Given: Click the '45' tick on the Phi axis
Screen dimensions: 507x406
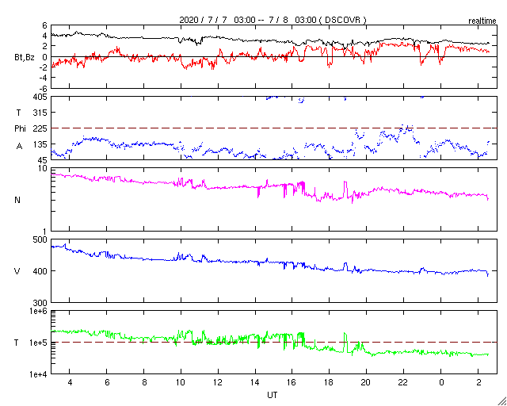Looking at the screenshot, I should (x=43, y=160).
